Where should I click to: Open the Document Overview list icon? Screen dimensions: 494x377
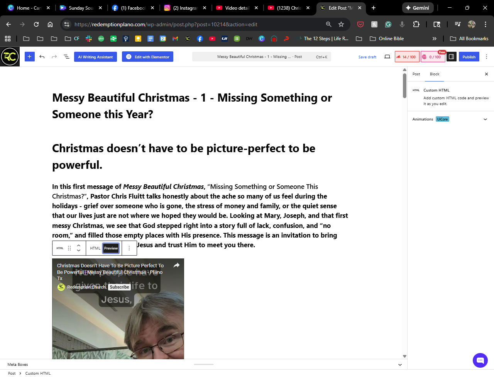[x=66, y=57]
